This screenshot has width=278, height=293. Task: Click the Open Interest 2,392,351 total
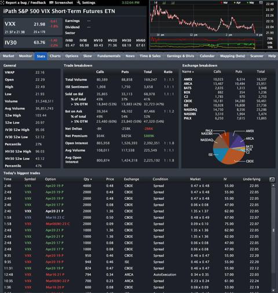[x=152, y=143]
